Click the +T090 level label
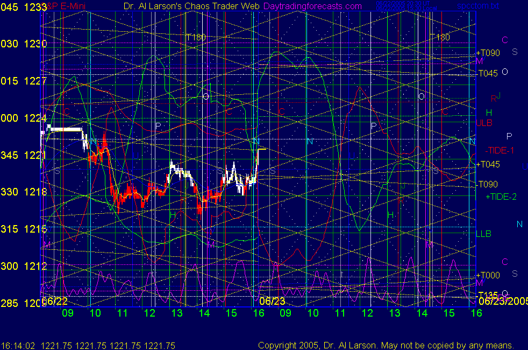This screenshot has height=350, width=528. coord(488,53)
